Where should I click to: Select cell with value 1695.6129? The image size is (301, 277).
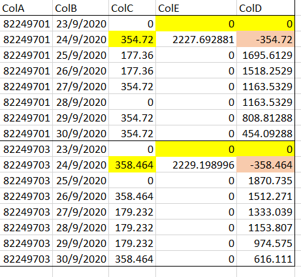(266, 55)
